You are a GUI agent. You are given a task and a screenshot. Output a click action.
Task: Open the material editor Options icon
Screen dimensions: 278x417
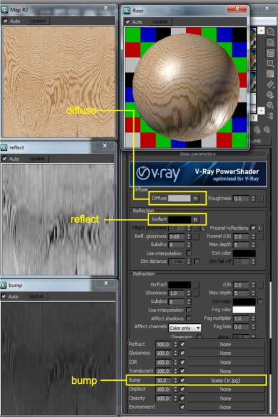(270, 95)
